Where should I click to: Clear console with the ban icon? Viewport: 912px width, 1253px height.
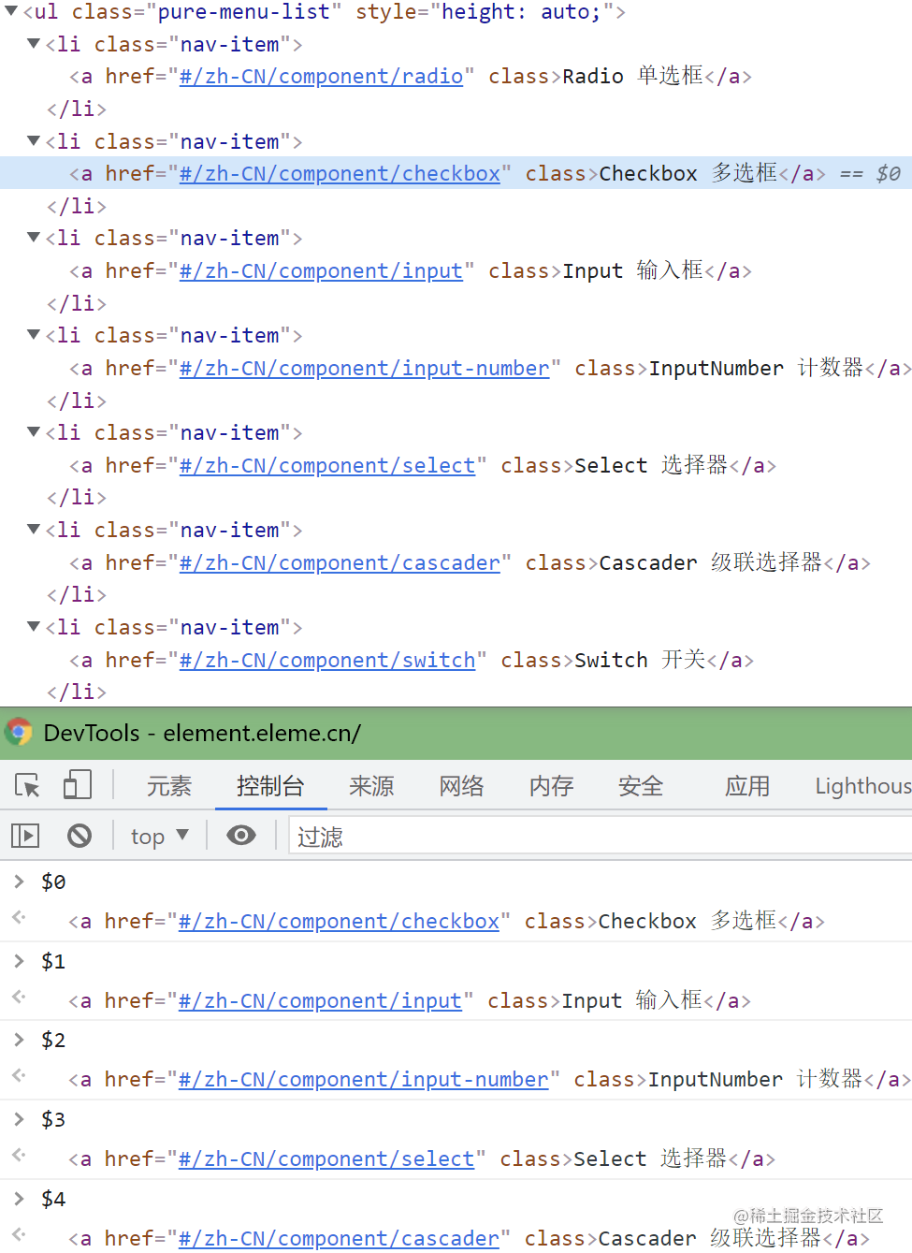pos(80,835)
